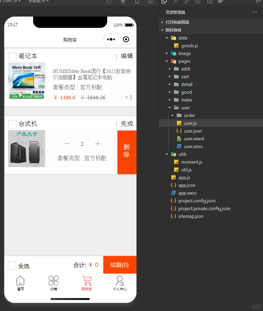Click the Mete Book 16代 product image
This screenshot has height=311, width=263.
click(26, 81)
